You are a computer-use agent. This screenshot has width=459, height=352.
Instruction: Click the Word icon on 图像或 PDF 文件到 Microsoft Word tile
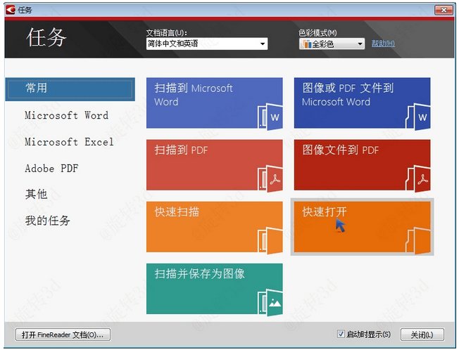[x=418, y=117]
